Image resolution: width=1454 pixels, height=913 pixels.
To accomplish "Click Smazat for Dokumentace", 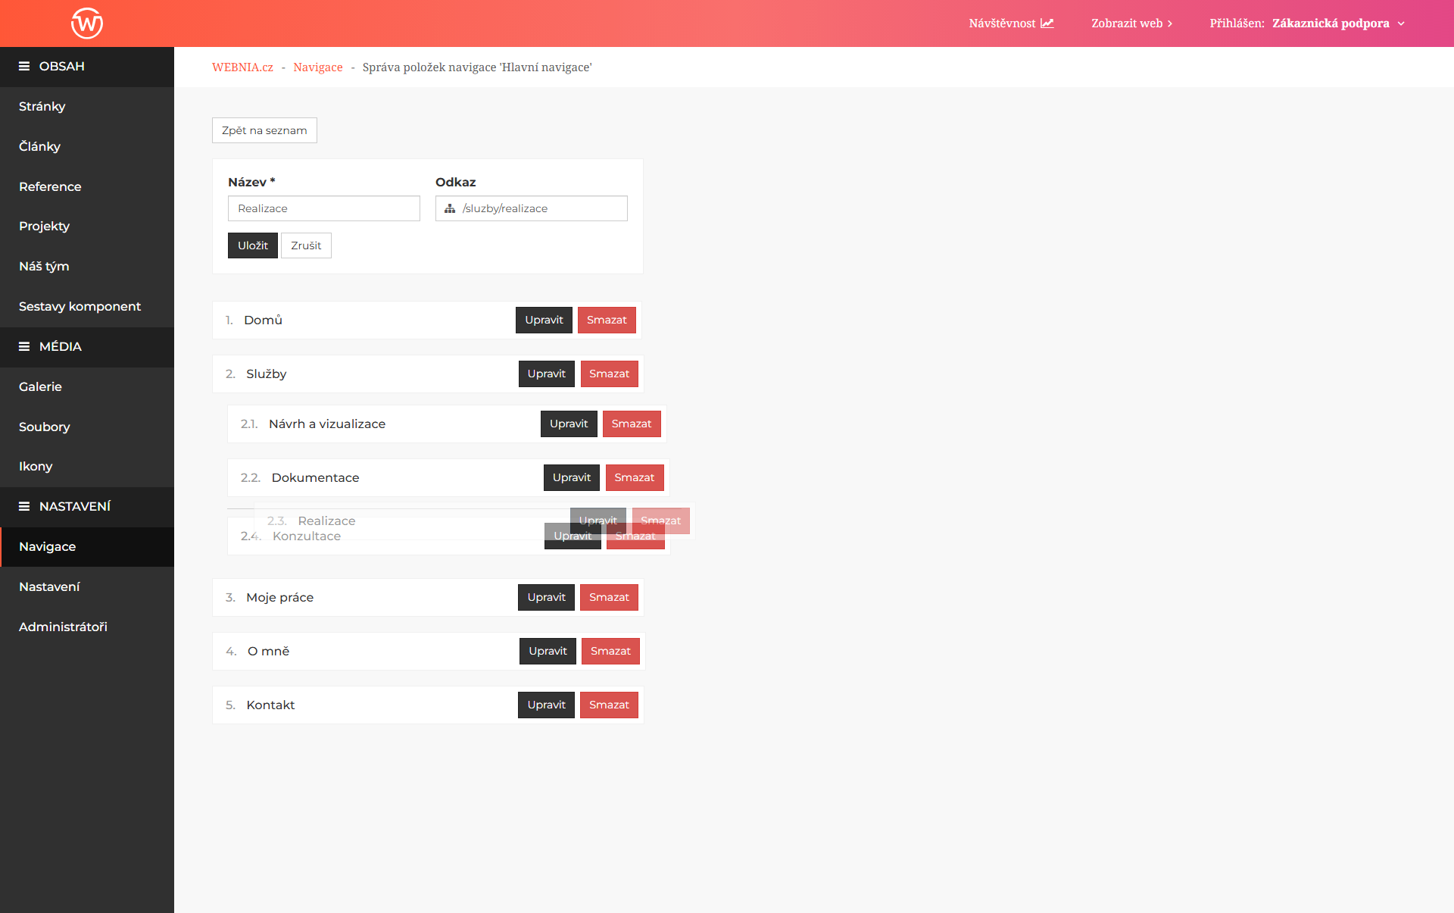I will point(635,477).
